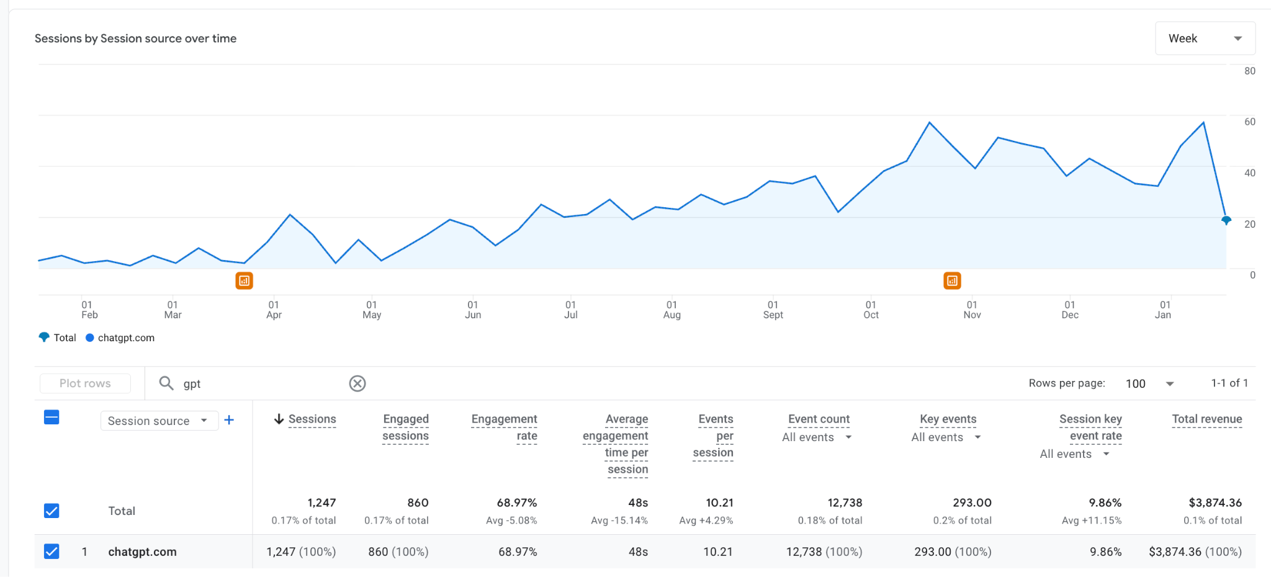Select the chatgpt.com row label
This screenshot has width=1271, height=577.
pos(141,552)
